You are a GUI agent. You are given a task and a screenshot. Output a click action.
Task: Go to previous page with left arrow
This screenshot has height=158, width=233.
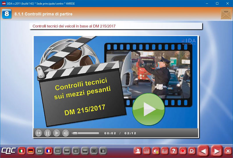click(204, 151)
